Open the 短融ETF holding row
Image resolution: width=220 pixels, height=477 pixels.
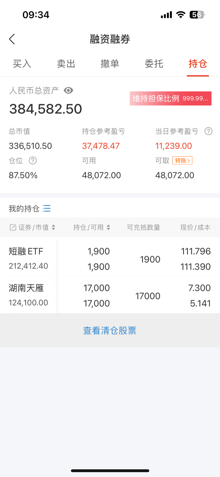click(110, 259)
